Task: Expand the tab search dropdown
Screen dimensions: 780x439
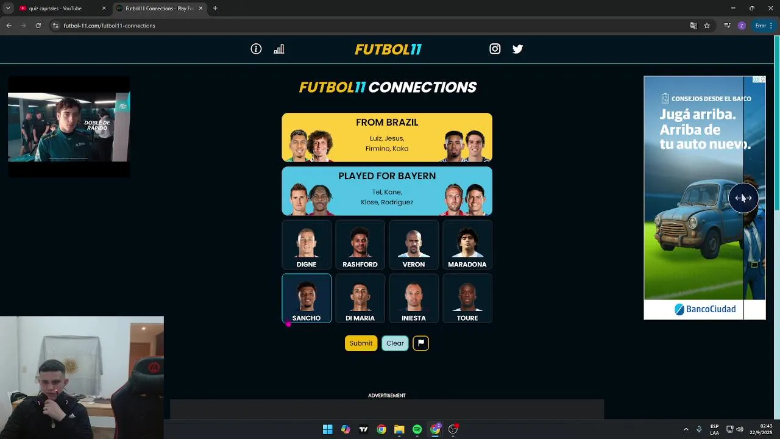Action: [8, 9]
